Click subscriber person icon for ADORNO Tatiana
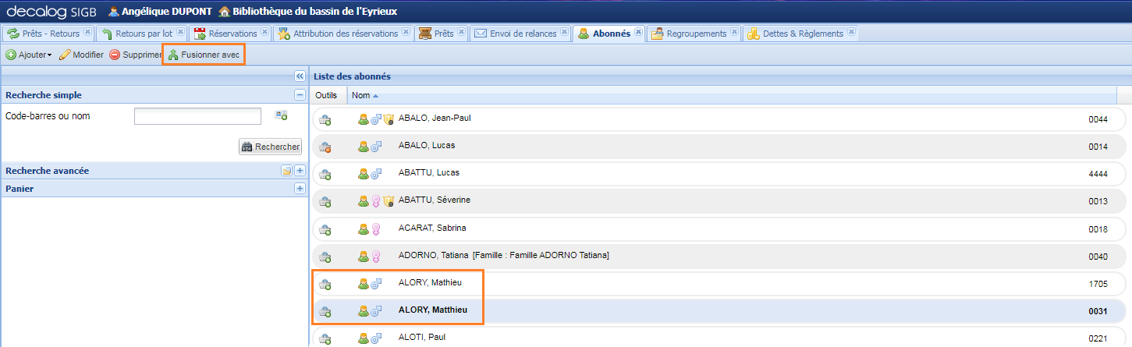The image size is (1132, 347). coord(363,257)
